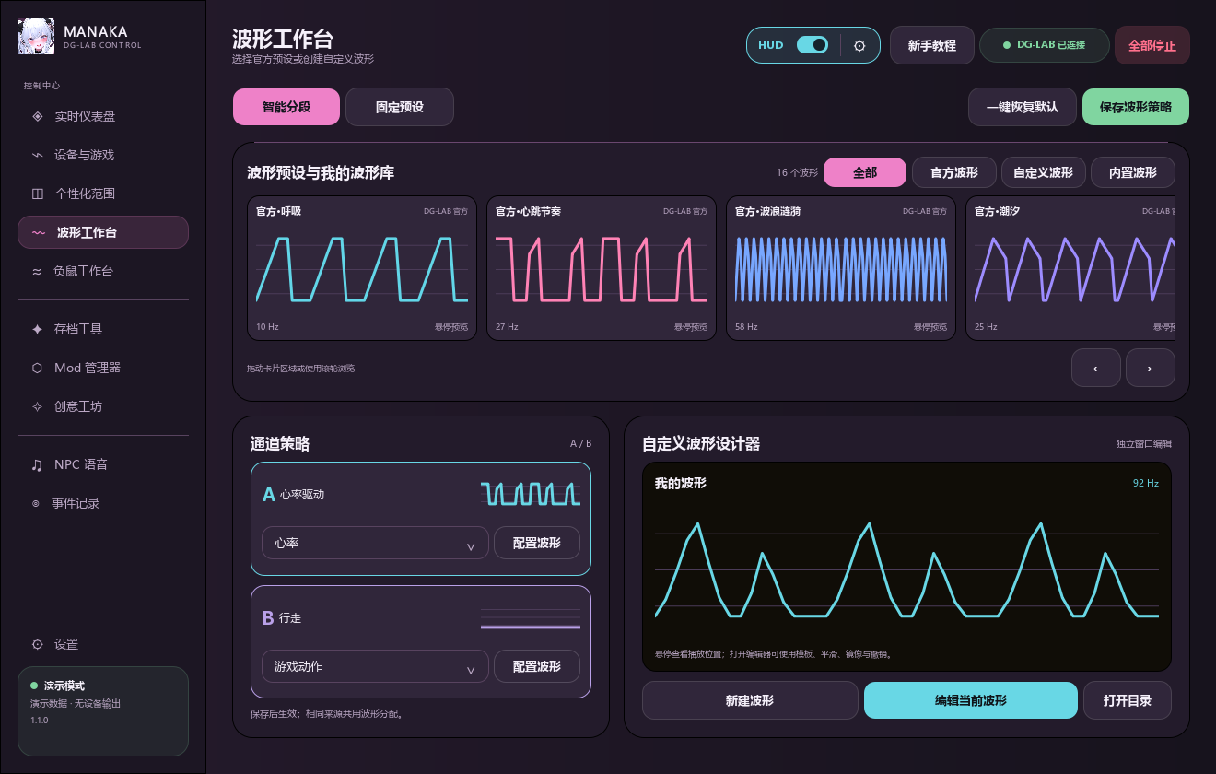Viewport: 1216px width, 774px height.
Task: Click channel A heart-rate waveform preview
Action: click(x=531, y=494)
